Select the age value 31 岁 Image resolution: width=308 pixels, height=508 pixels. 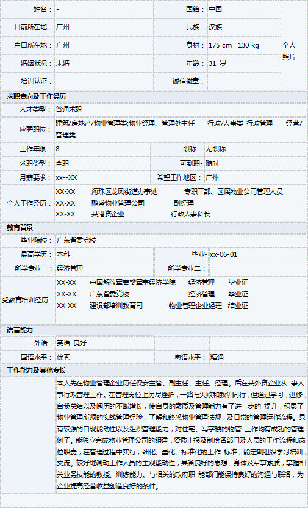click(217, 63)
